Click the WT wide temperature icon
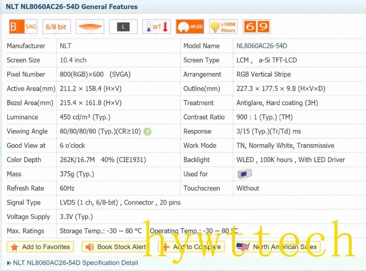The height and width of the screenshot is (271, 366). (157, 27)
